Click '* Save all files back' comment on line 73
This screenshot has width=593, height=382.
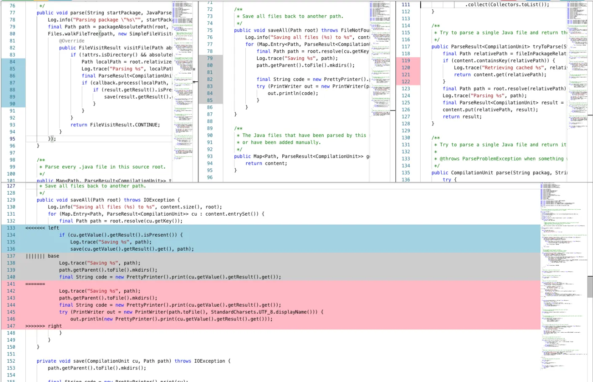(x=290, y=16)
